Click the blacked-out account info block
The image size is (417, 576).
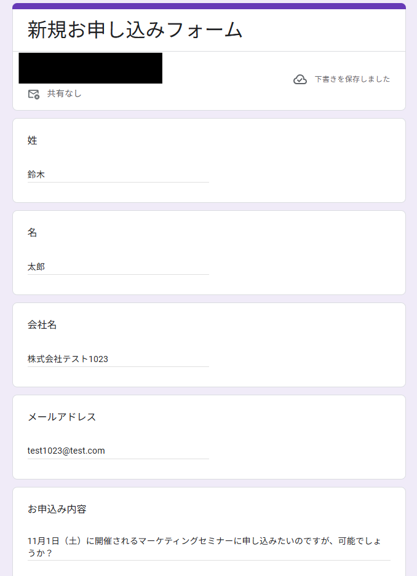click(x=90, y=68)
